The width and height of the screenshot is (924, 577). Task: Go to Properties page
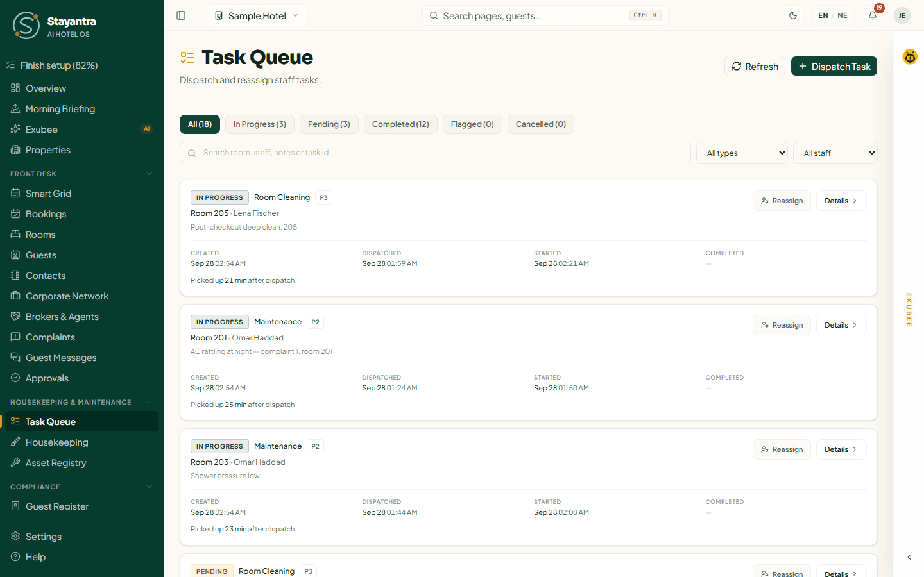(x=81, y=150)
